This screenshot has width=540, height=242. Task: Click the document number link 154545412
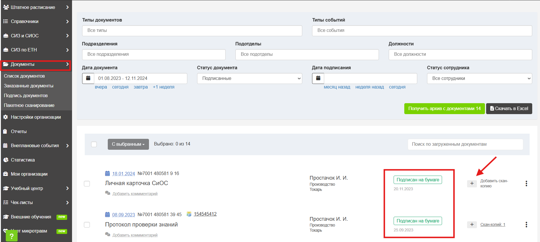coord(205,214)
